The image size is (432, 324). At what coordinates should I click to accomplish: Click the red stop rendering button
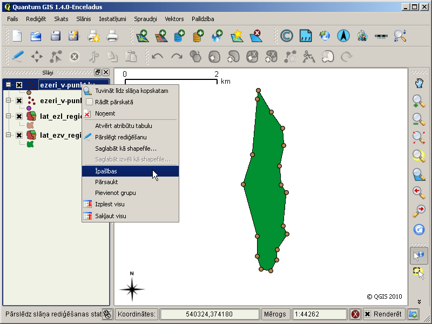tap(355, 314)
